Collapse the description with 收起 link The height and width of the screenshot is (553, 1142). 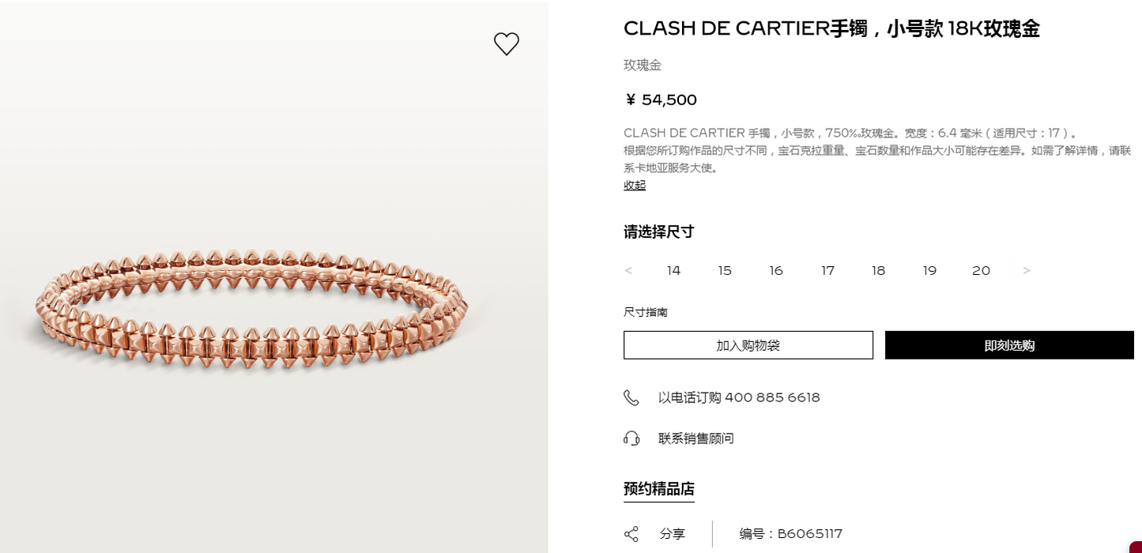coord(635,185)
